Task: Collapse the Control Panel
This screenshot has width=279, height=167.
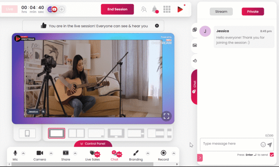Action: tap(93, 144)
